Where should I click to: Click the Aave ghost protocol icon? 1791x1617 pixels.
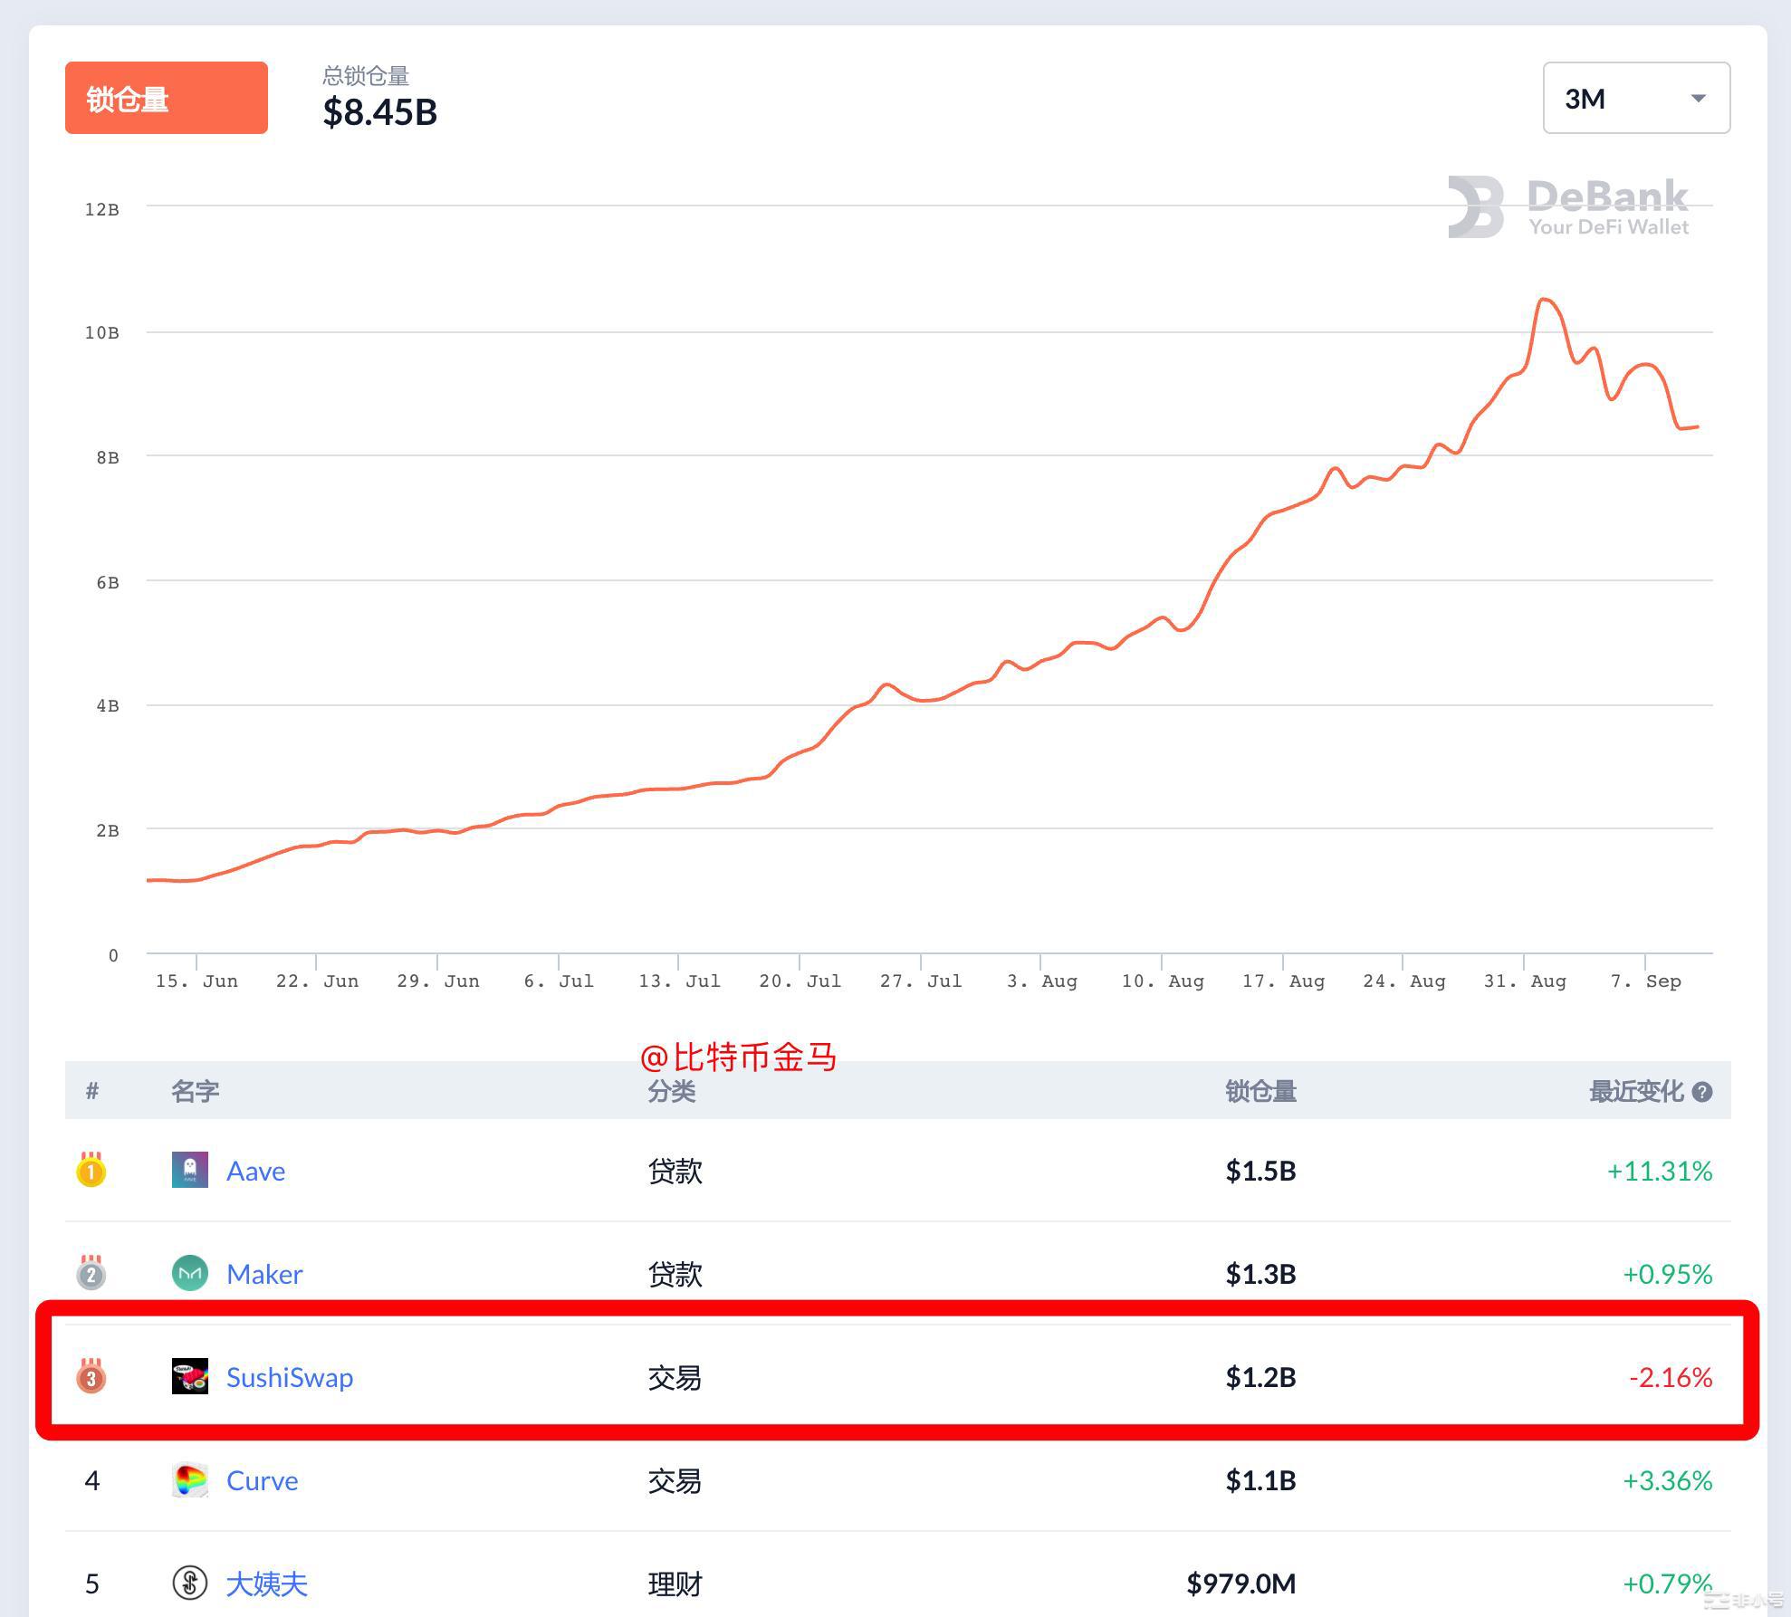[190, 1170]
